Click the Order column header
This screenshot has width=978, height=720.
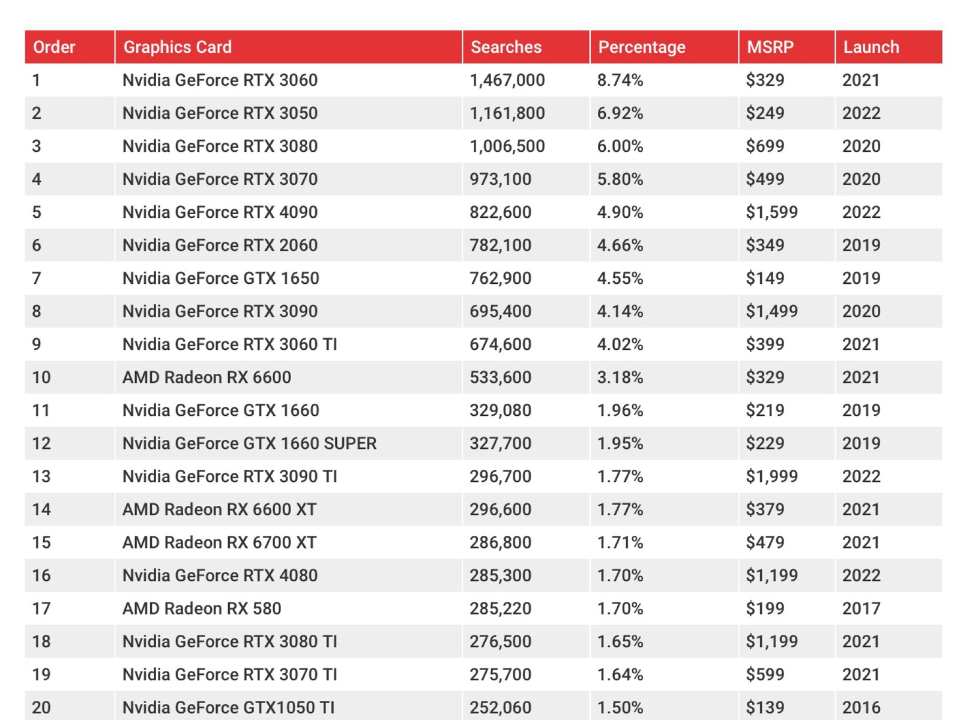coord(54,47)
